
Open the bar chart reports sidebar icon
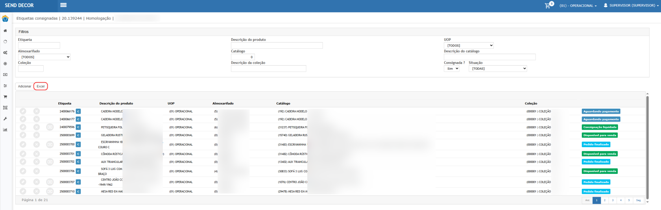[x=5, y=130]
